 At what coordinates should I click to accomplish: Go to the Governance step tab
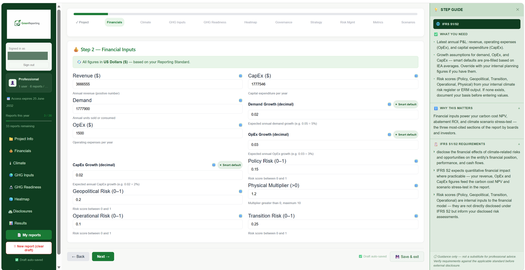(283, 22)
